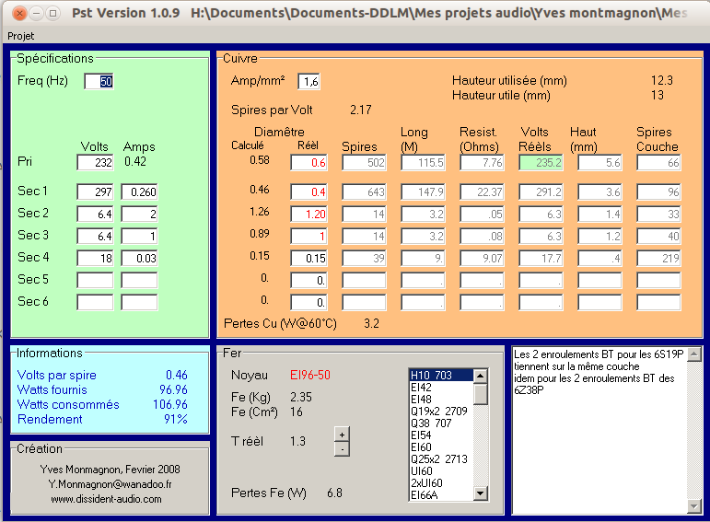Click the Haut field showing 5.6
Image resolution: width=710 pixels, height=522 pixels.
pos(599,163)
